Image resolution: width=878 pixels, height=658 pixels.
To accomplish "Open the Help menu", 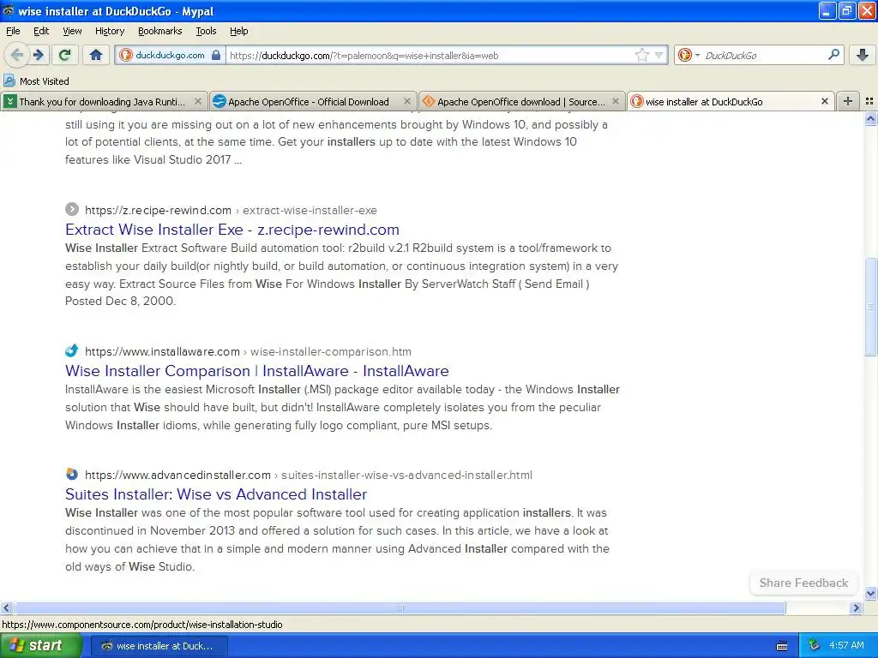I will (x=238, y=31).
